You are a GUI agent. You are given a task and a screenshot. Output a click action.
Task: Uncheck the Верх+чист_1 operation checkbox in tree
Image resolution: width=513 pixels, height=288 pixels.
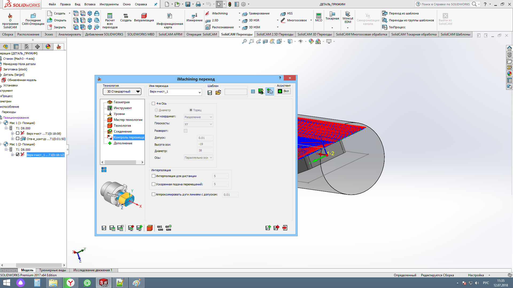[x=18, y=155]
